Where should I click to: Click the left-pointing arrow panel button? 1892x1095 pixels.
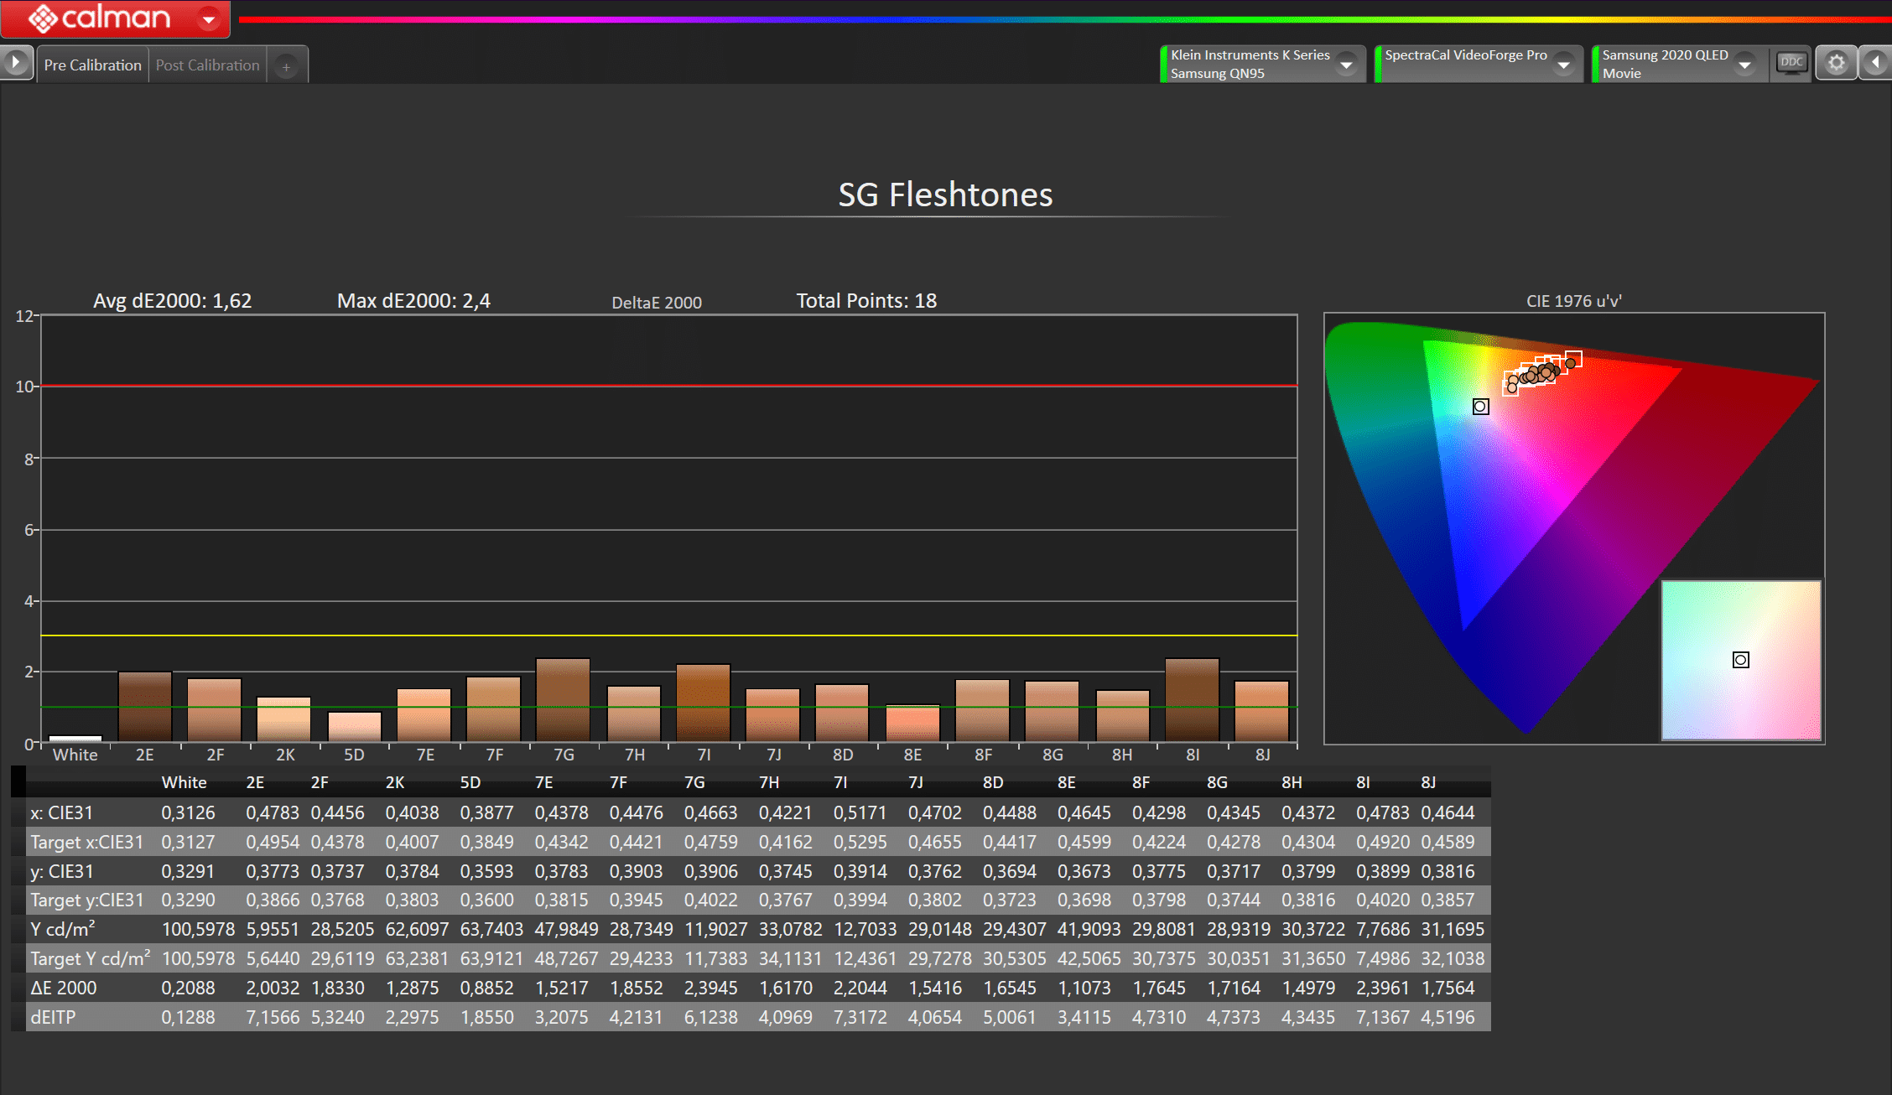1875,63
